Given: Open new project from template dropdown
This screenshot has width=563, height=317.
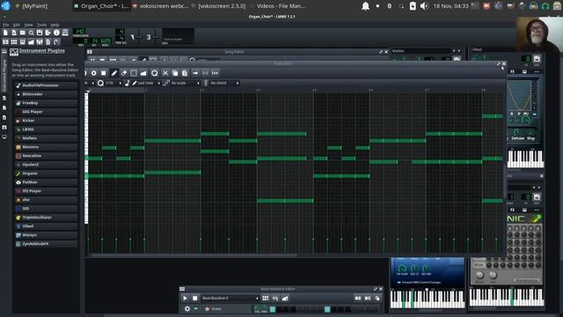Looking at the screenshot, I should [x=14, y=33].
